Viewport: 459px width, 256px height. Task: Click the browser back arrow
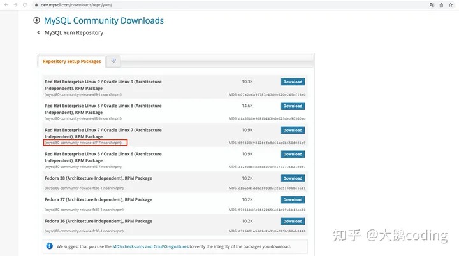6,4
